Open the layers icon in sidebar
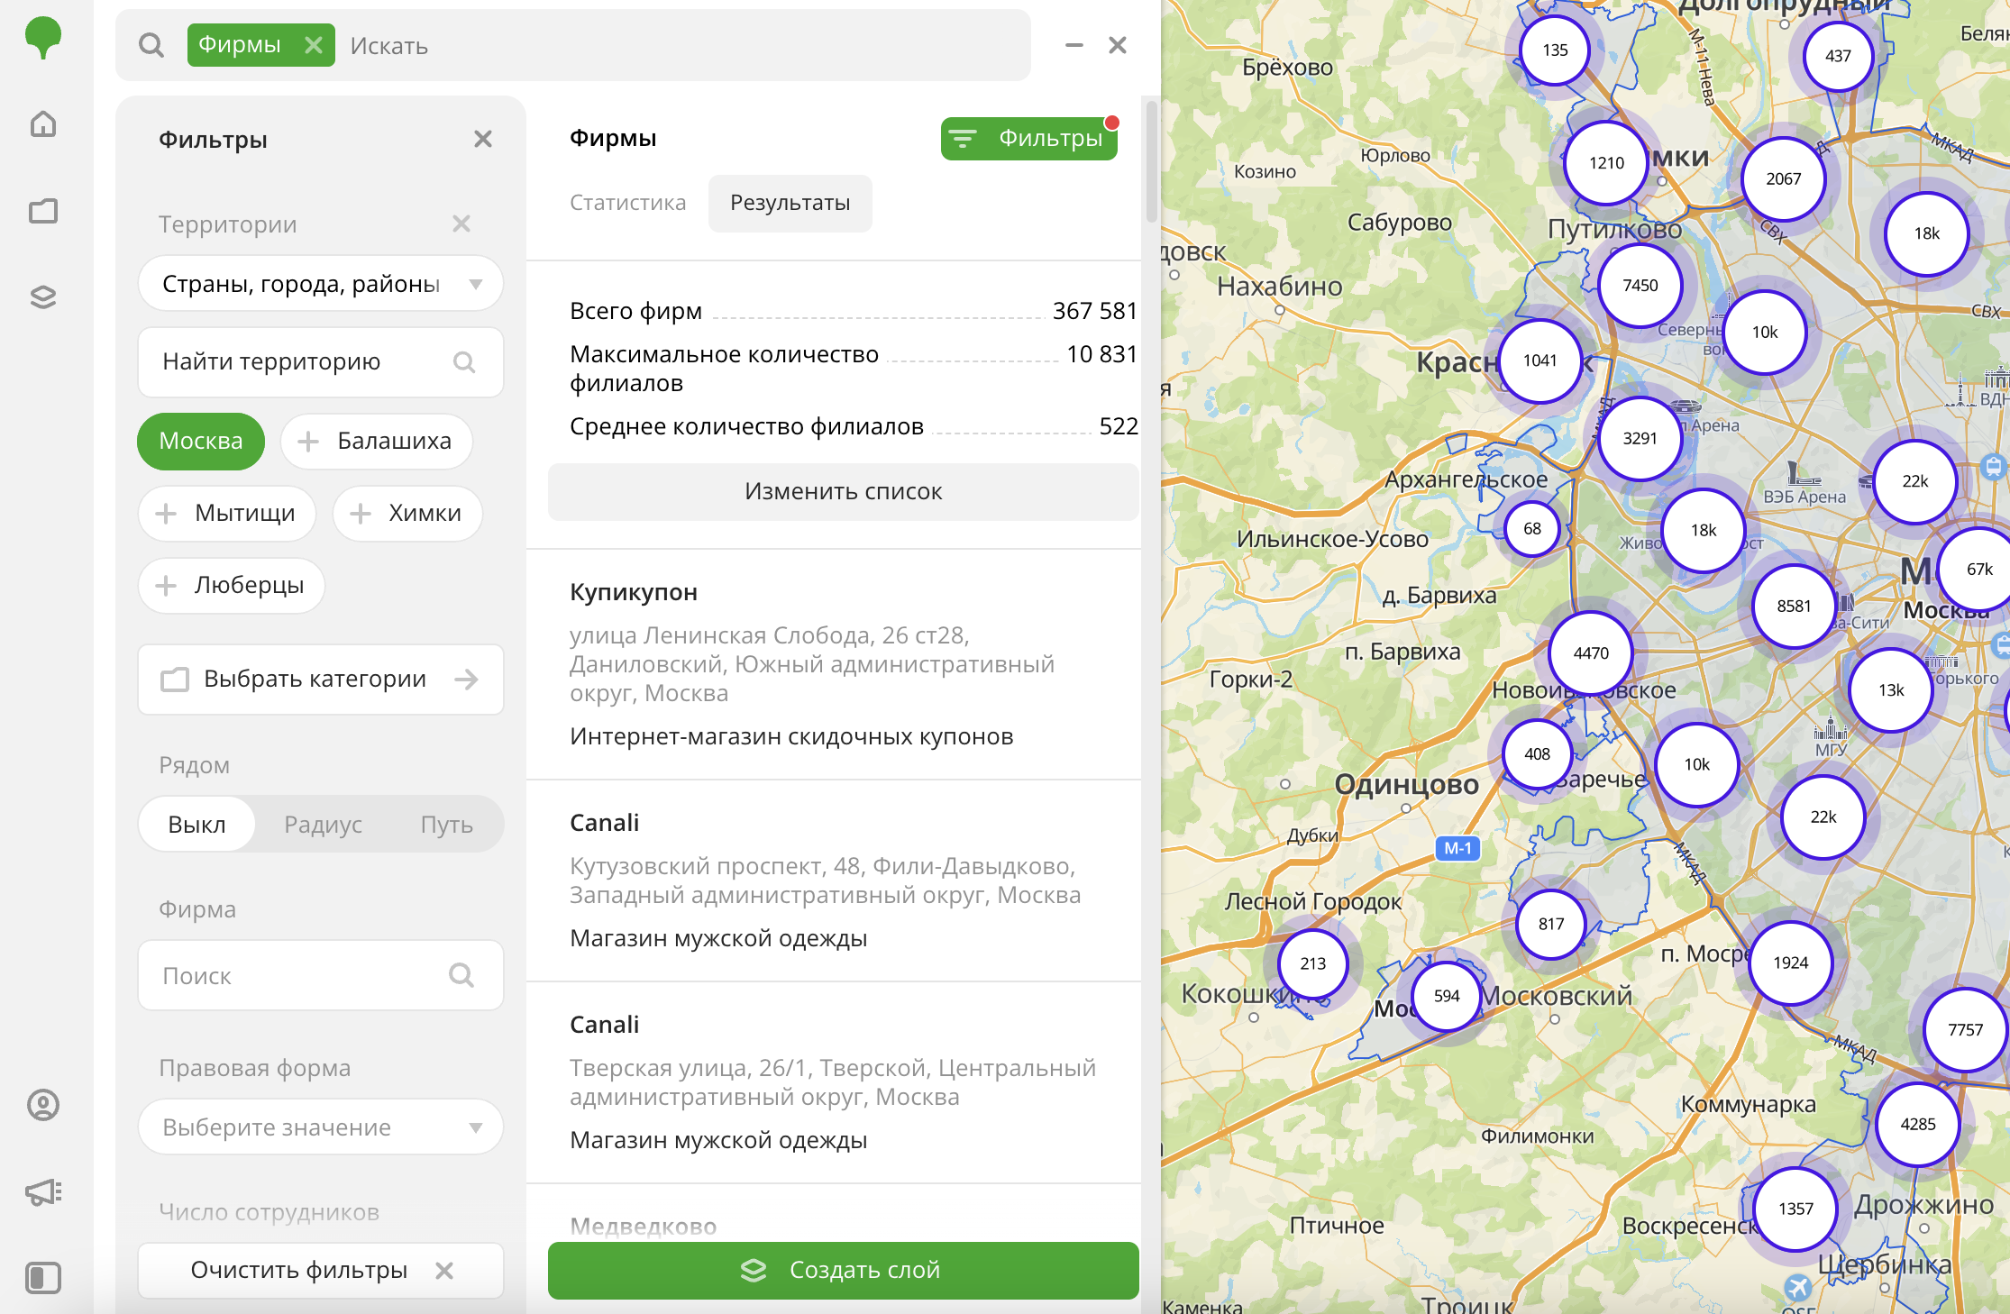Image resolution: width=2010 pixels, height=1314 pixels. (x=43, y=297)
